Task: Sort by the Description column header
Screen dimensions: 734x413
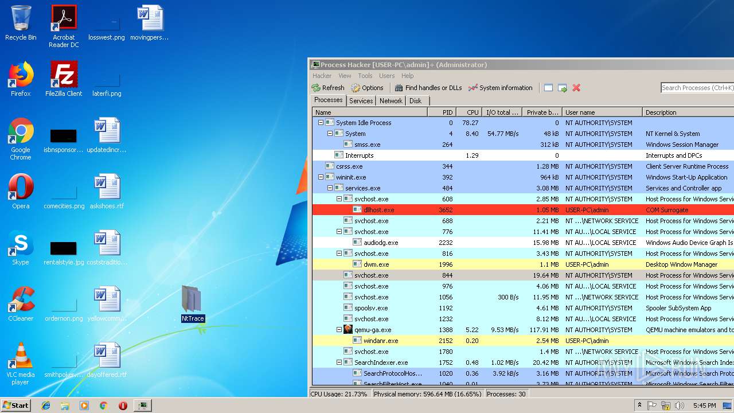Action: click(x=688, y=112)
